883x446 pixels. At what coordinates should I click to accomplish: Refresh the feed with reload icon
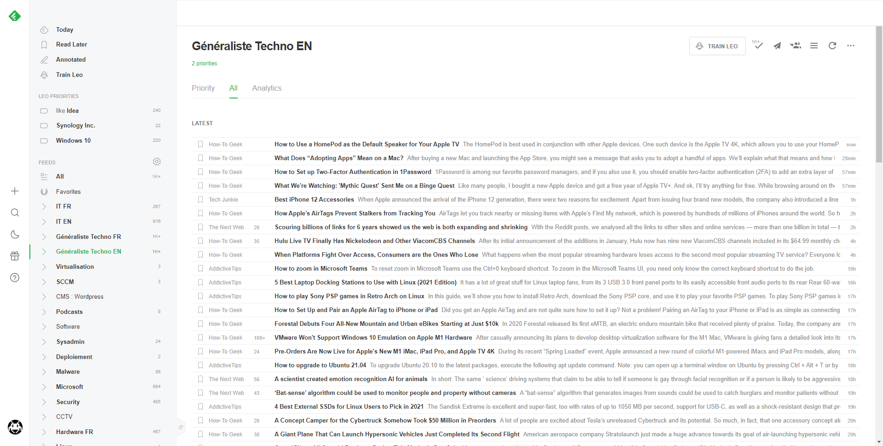832,46
